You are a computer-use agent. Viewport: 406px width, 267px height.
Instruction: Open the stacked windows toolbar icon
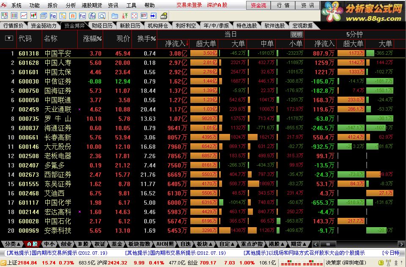tap(44, 16)
